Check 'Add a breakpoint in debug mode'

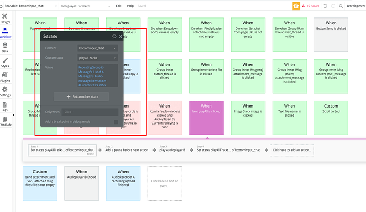coord(116,122)
